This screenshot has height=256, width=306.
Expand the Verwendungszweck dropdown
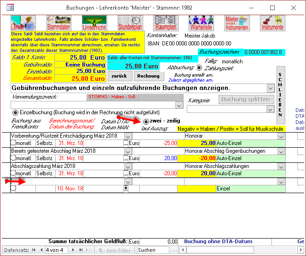click(179, 105)
